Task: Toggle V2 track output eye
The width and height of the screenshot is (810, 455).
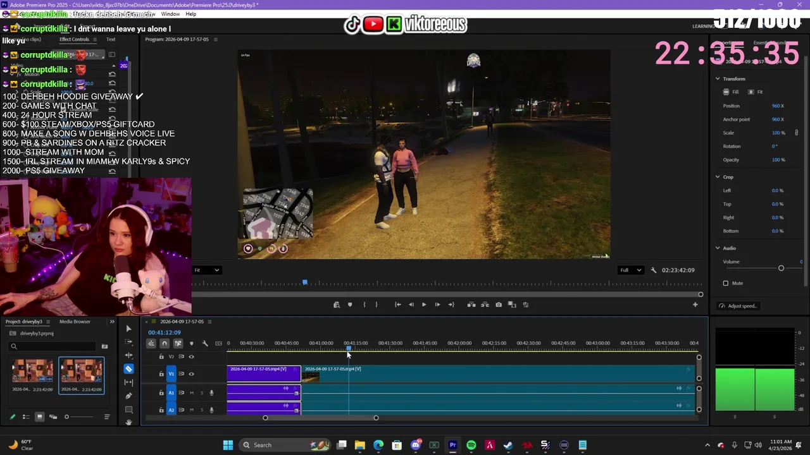Action: coord(191,356)
